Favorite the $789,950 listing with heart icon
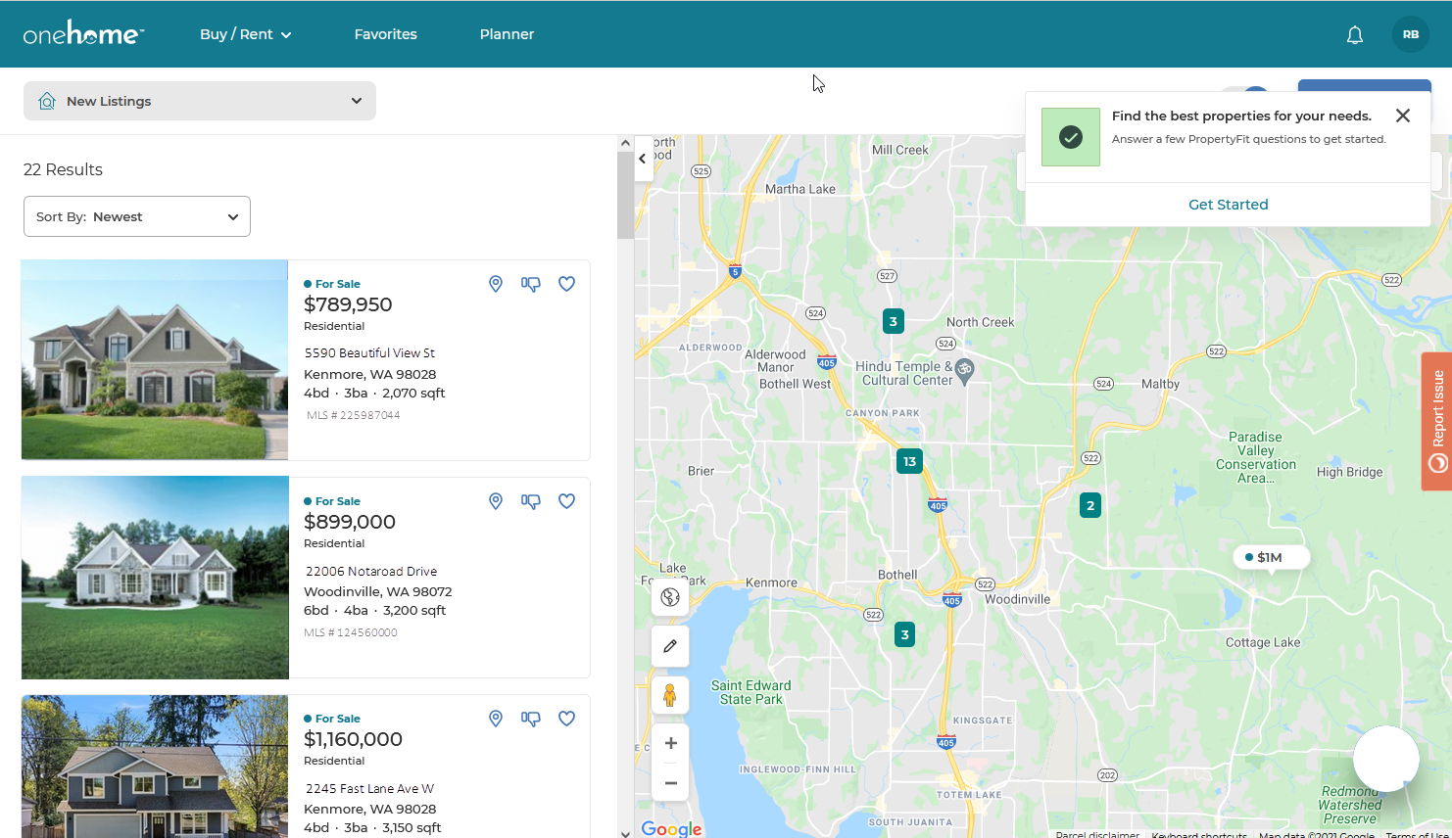The height and width of the screenshot is (838, 1452). [566, 284]
